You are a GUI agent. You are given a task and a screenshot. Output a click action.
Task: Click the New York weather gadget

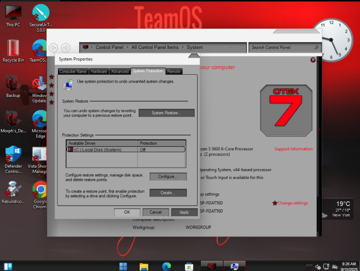coord(337,209)
